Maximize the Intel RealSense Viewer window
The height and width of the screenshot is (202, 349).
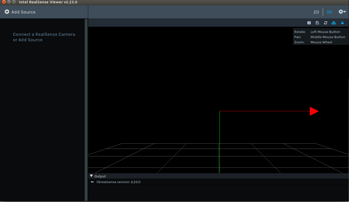(14, 2)
